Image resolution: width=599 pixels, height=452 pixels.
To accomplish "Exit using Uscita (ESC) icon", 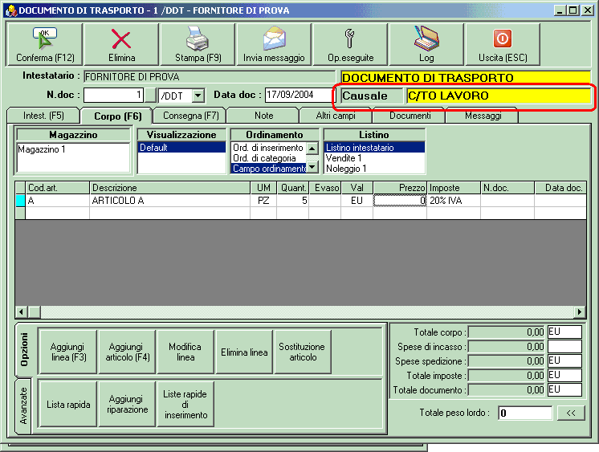I will pyautogui.click(x=502, y=39).
